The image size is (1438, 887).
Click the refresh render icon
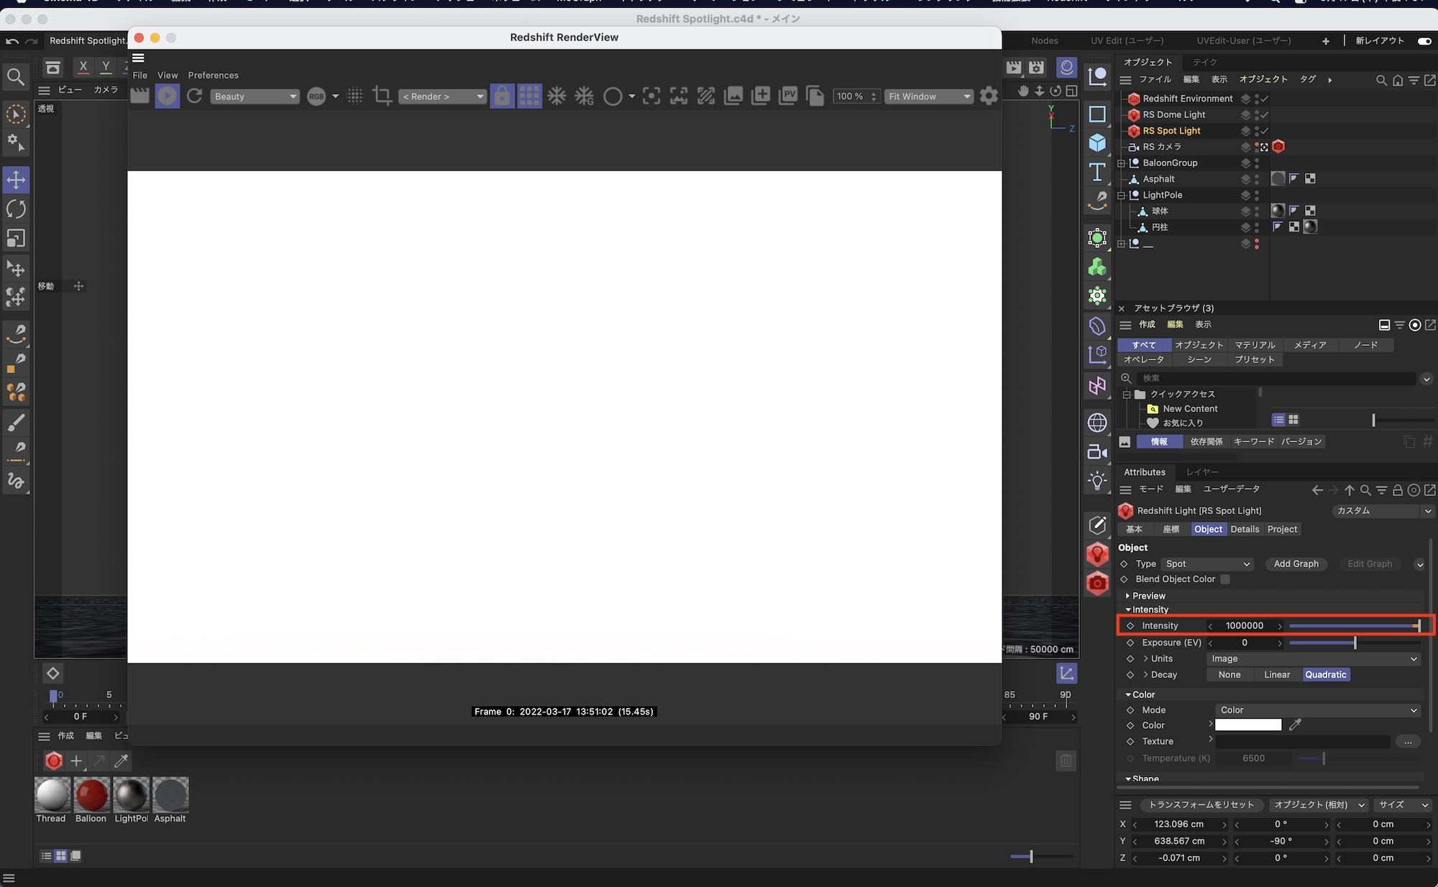click(x=194, y=96)
